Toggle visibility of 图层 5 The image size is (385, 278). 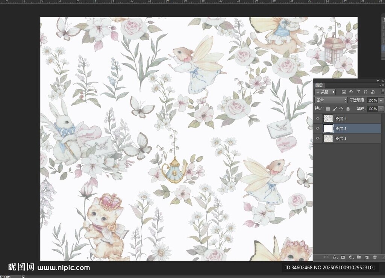[318, 128]
